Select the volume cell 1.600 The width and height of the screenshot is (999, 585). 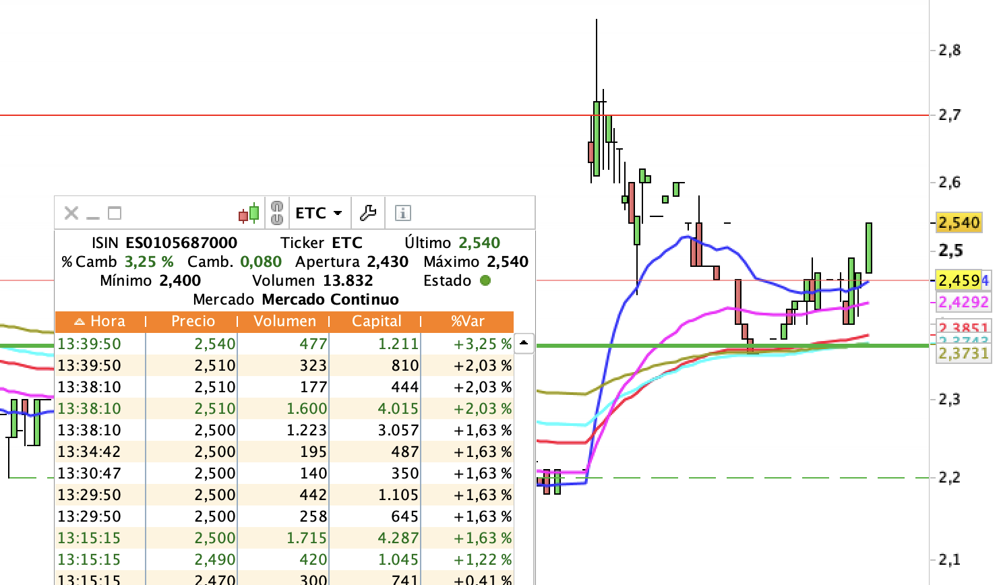coord(307,408)
